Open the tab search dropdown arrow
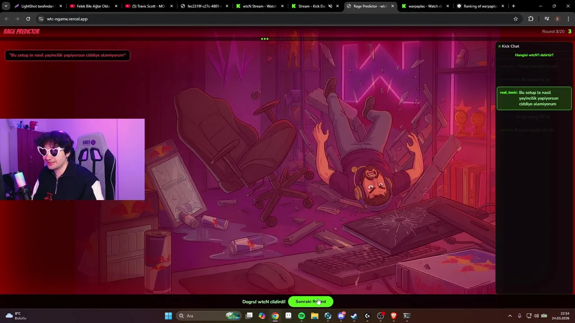Viewport: 575px width, 323px height. [6, 6]
